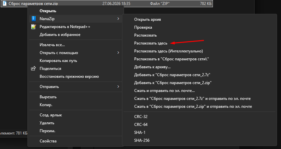
Task: Choose Копировать как путь
Action: (x=58, y=61)
